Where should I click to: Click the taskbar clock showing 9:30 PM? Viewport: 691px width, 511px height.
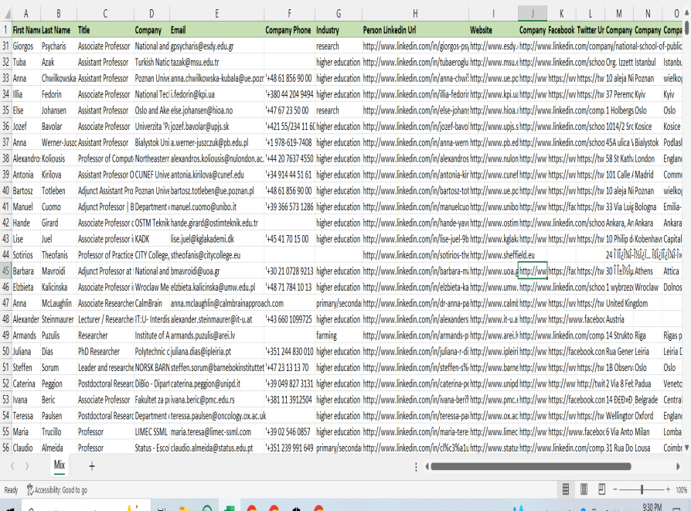coord(652,506)
